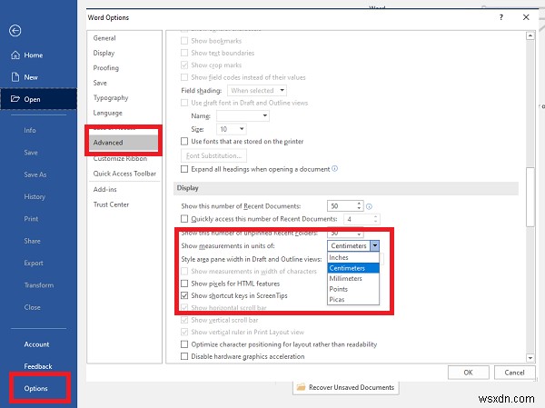
Task: Click the options pane scrollbar thumb
Action: click(x=530, y=197)
